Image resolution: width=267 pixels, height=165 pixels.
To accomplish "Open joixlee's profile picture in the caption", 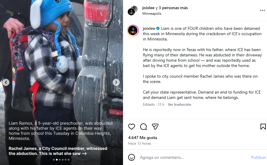I will (133, 31).
